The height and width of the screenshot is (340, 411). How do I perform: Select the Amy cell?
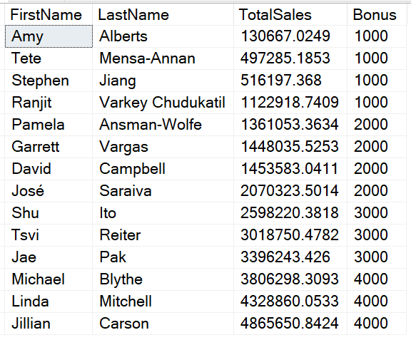(49, 36)
